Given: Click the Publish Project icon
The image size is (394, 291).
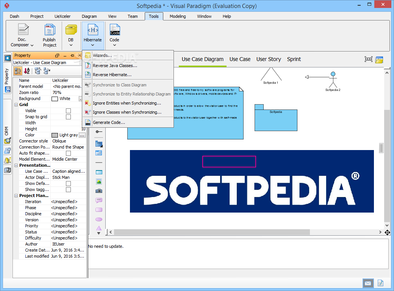Looking at the screenshot, I should pyautogui.click(x=50, y=30).
